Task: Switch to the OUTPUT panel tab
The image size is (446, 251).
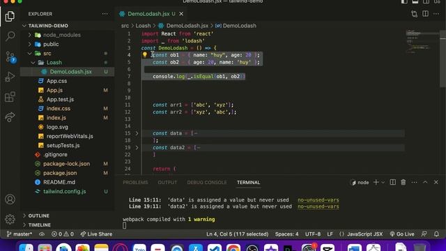Action: point(167,183)
